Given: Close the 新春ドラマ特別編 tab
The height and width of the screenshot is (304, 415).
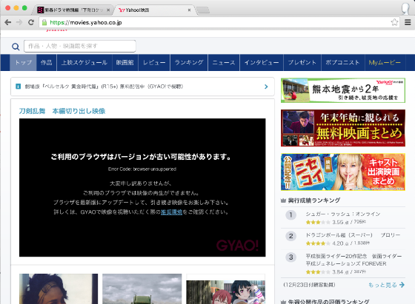Looking at the screenshot, I should click(108, 10).
